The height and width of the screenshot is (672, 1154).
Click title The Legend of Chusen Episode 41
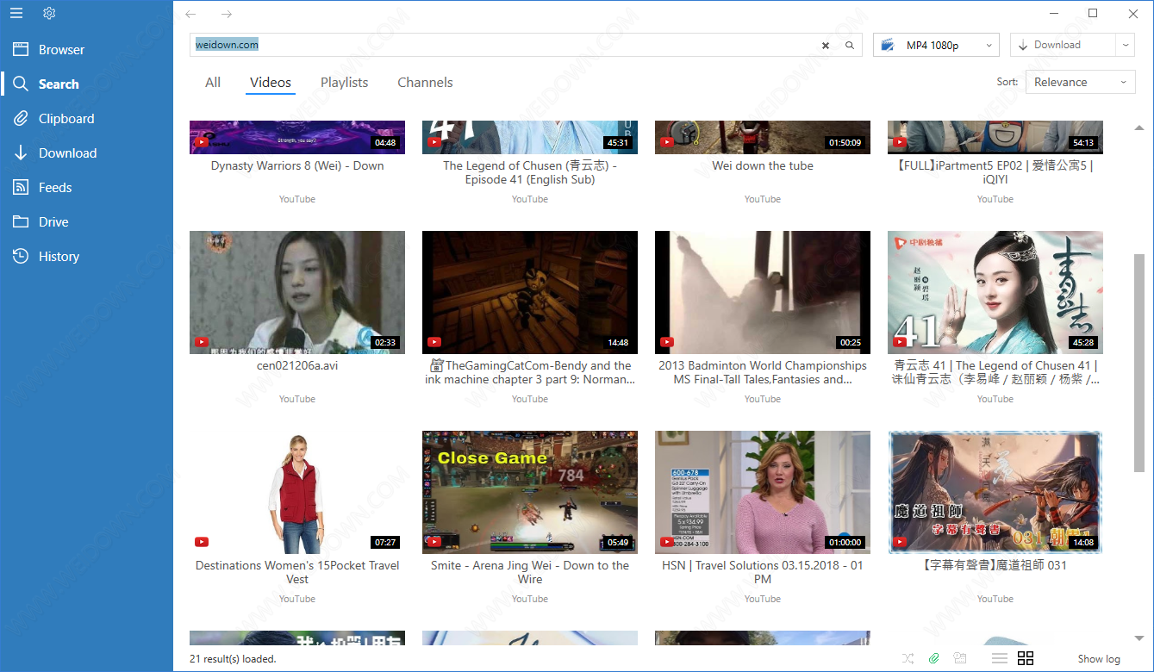pos(530,173)
